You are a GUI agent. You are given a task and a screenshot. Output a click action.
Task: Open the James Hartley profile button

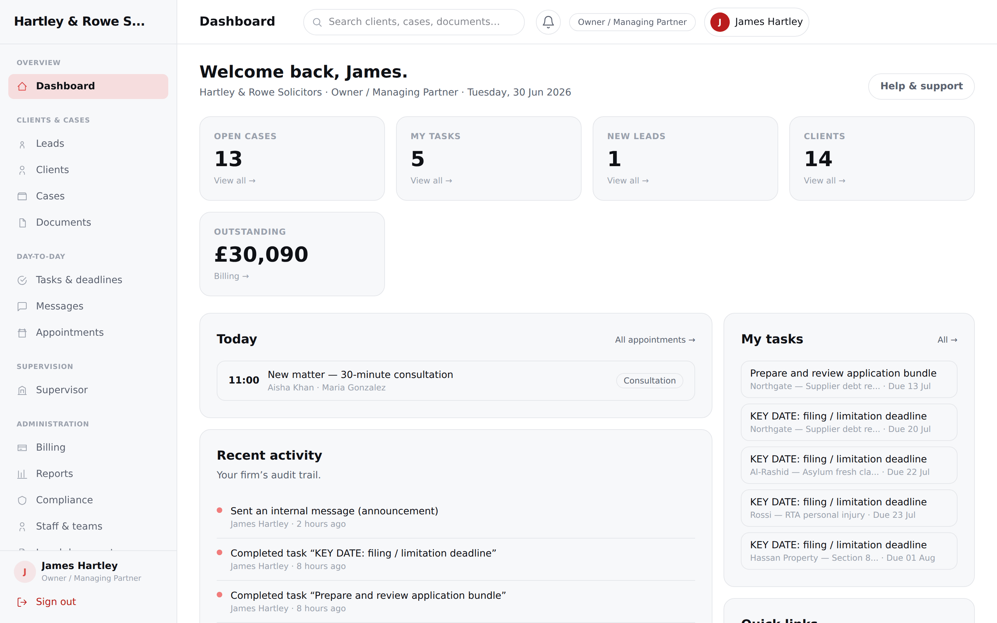tap(756, 22)
